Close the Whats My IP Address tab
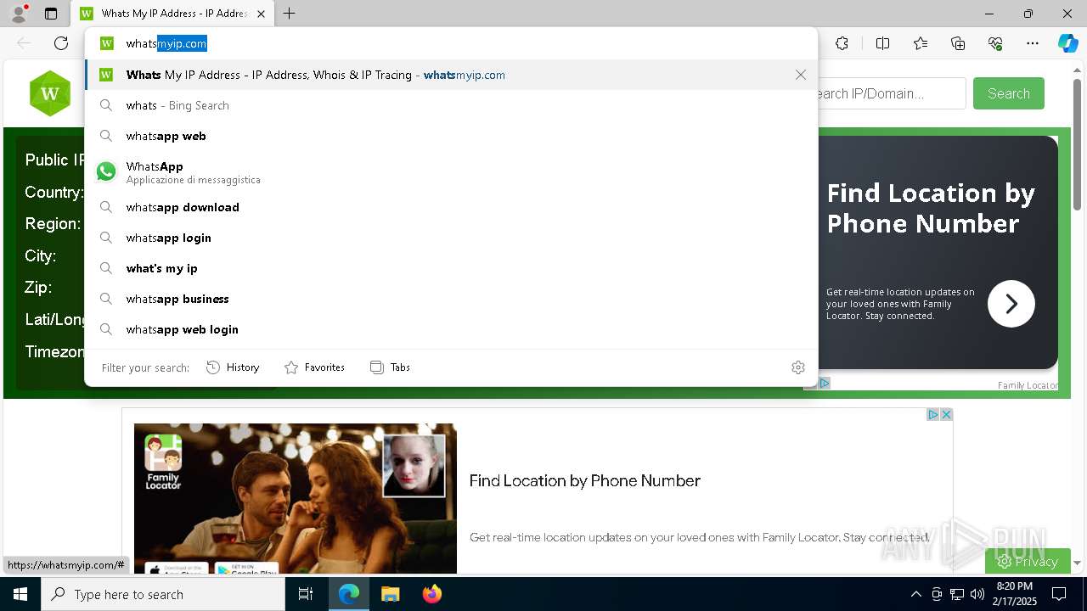The height and width of the screenshot is (611, 1087). point(261,14)
